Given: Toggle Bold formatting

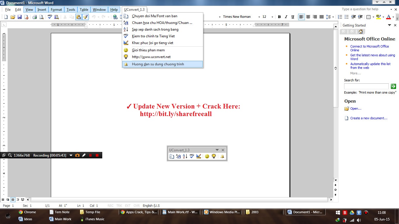Looking at the screenshot, I should click(x=279, y=17).
